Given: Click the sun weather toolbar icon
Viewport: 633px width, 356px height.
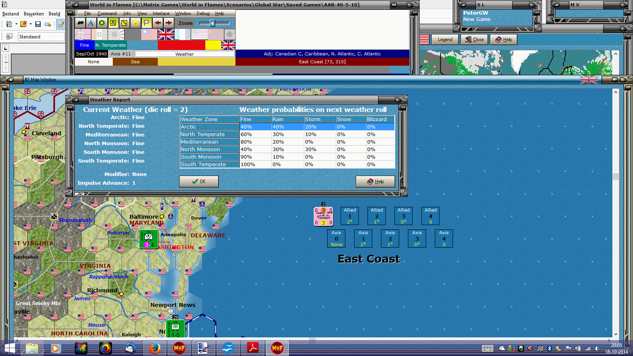Looking at the screenshot, I should [x=135, y=23].
